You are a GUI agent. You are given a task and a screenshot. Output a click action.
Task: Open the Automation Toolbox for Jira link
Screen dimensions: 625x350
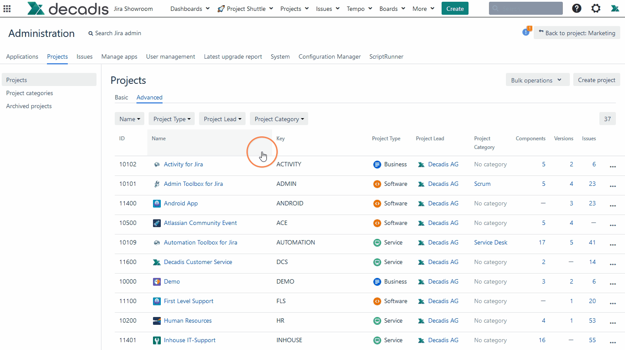200,242
